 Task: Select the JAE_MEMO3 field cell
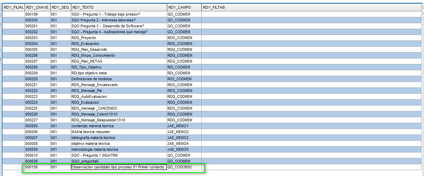pos(184,138)
